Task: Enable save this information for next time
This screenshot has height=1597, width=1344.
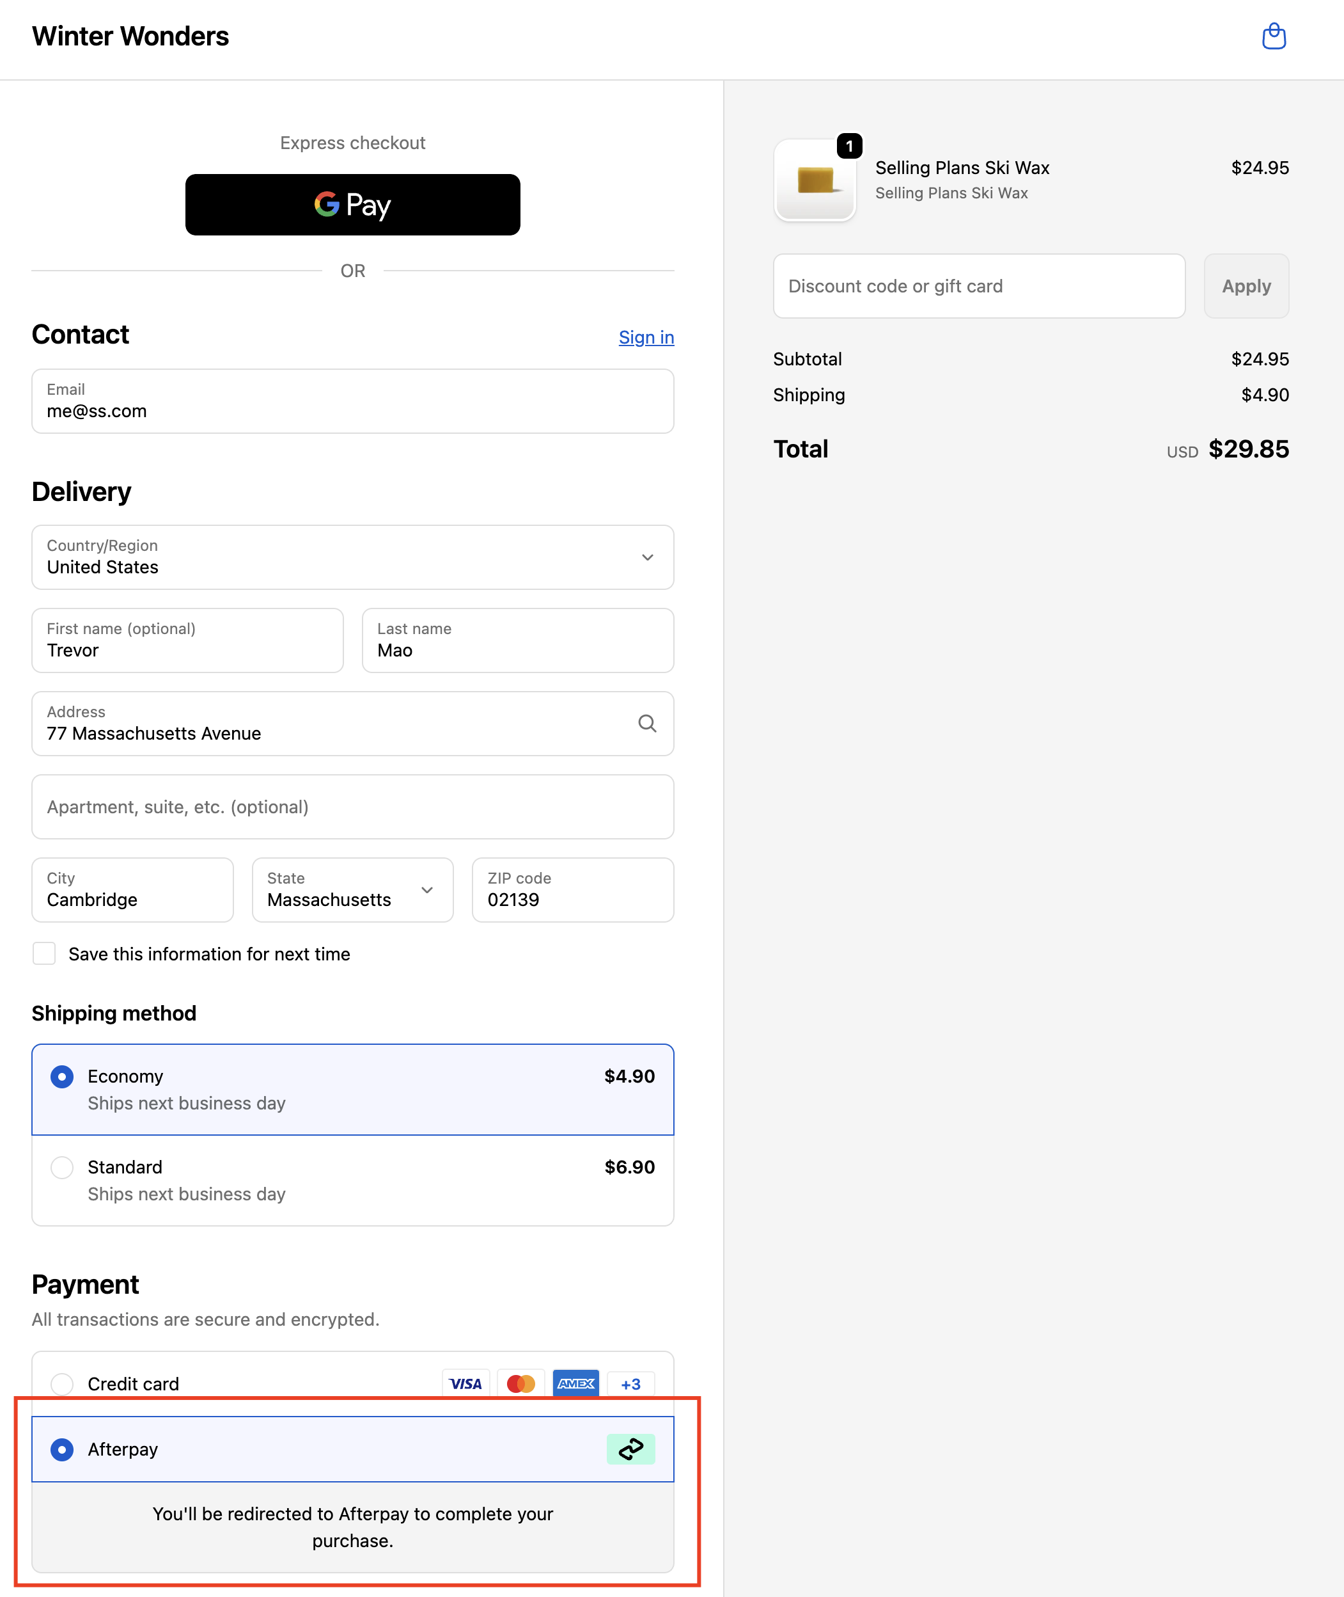Action: (44, 953)
